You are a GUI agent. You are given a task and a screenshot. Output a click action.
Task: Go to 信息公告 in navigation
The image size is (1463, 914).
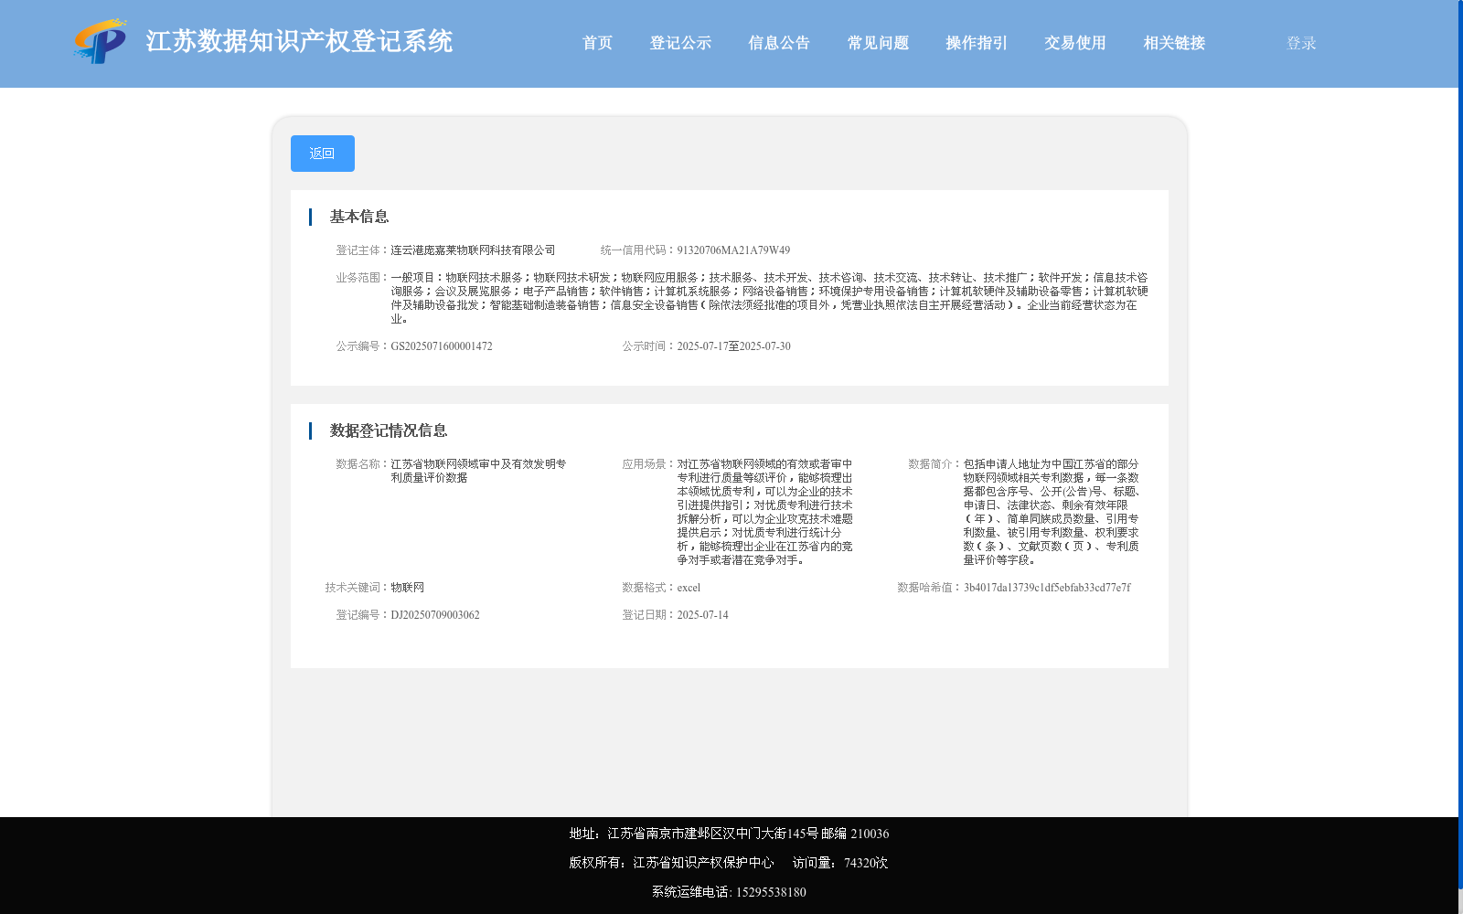click(x=779, y=43)
